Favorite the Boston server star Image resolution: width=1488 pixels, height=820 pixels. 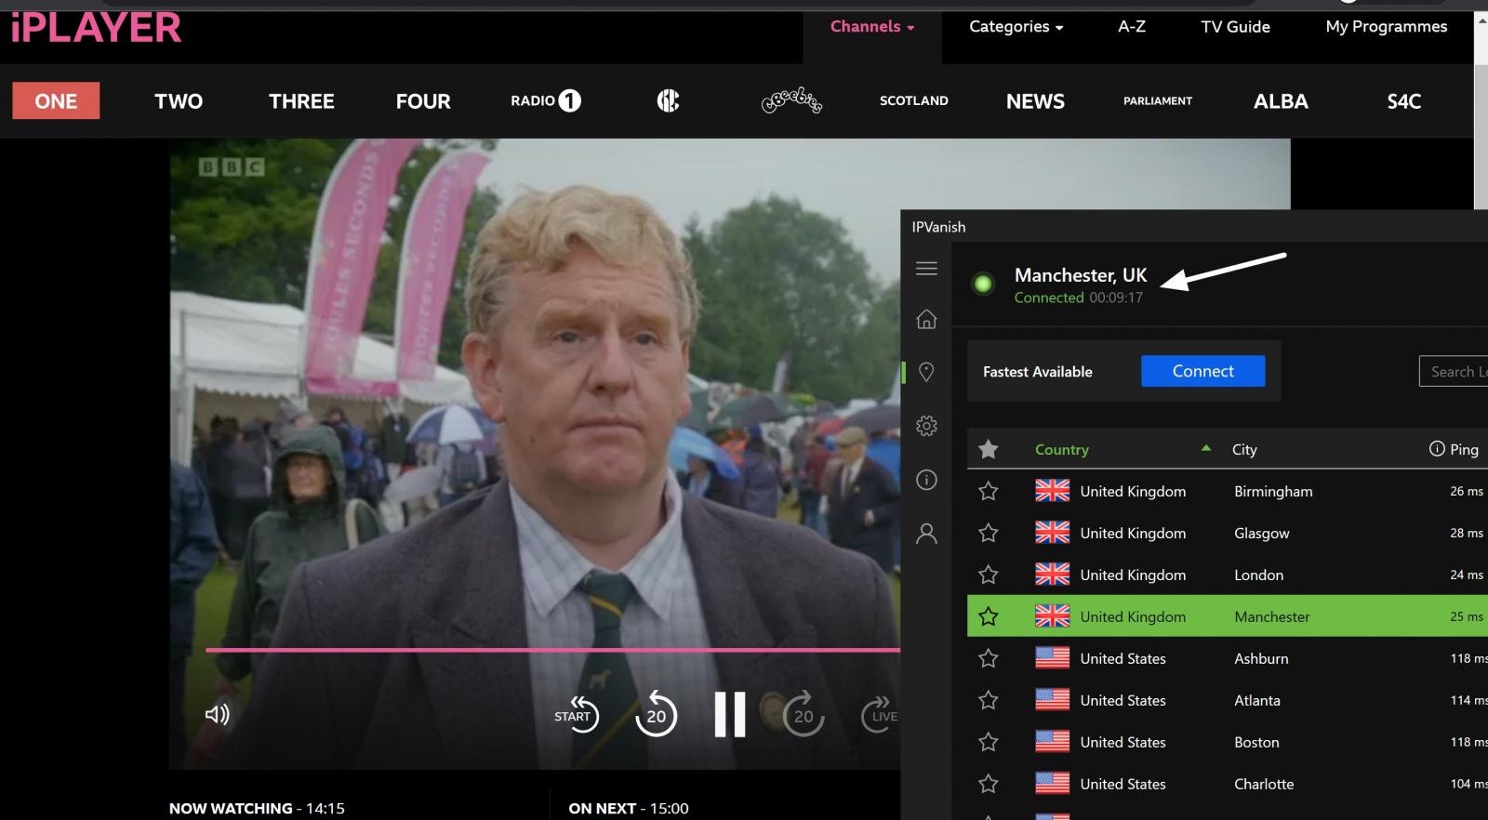tap(989, 742)
